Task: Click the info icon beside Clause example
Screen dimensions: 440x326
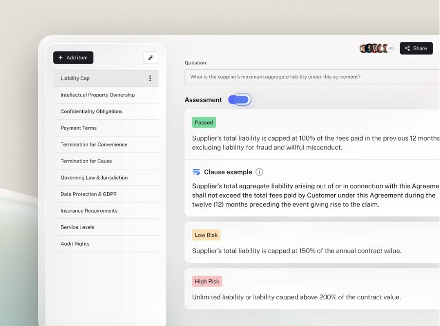Action: click(259, 172)
